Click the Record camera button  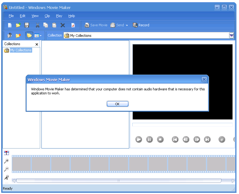(141, 25)
